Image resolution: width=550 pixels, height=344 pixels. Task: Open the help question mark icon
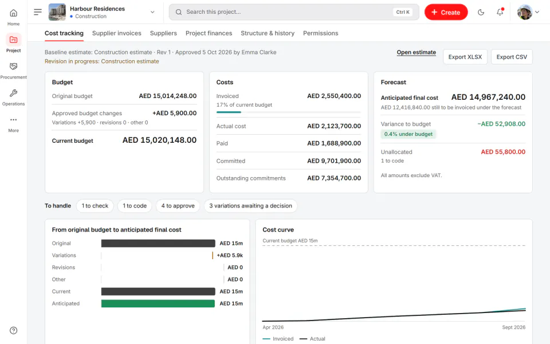[x=13, y=330]
